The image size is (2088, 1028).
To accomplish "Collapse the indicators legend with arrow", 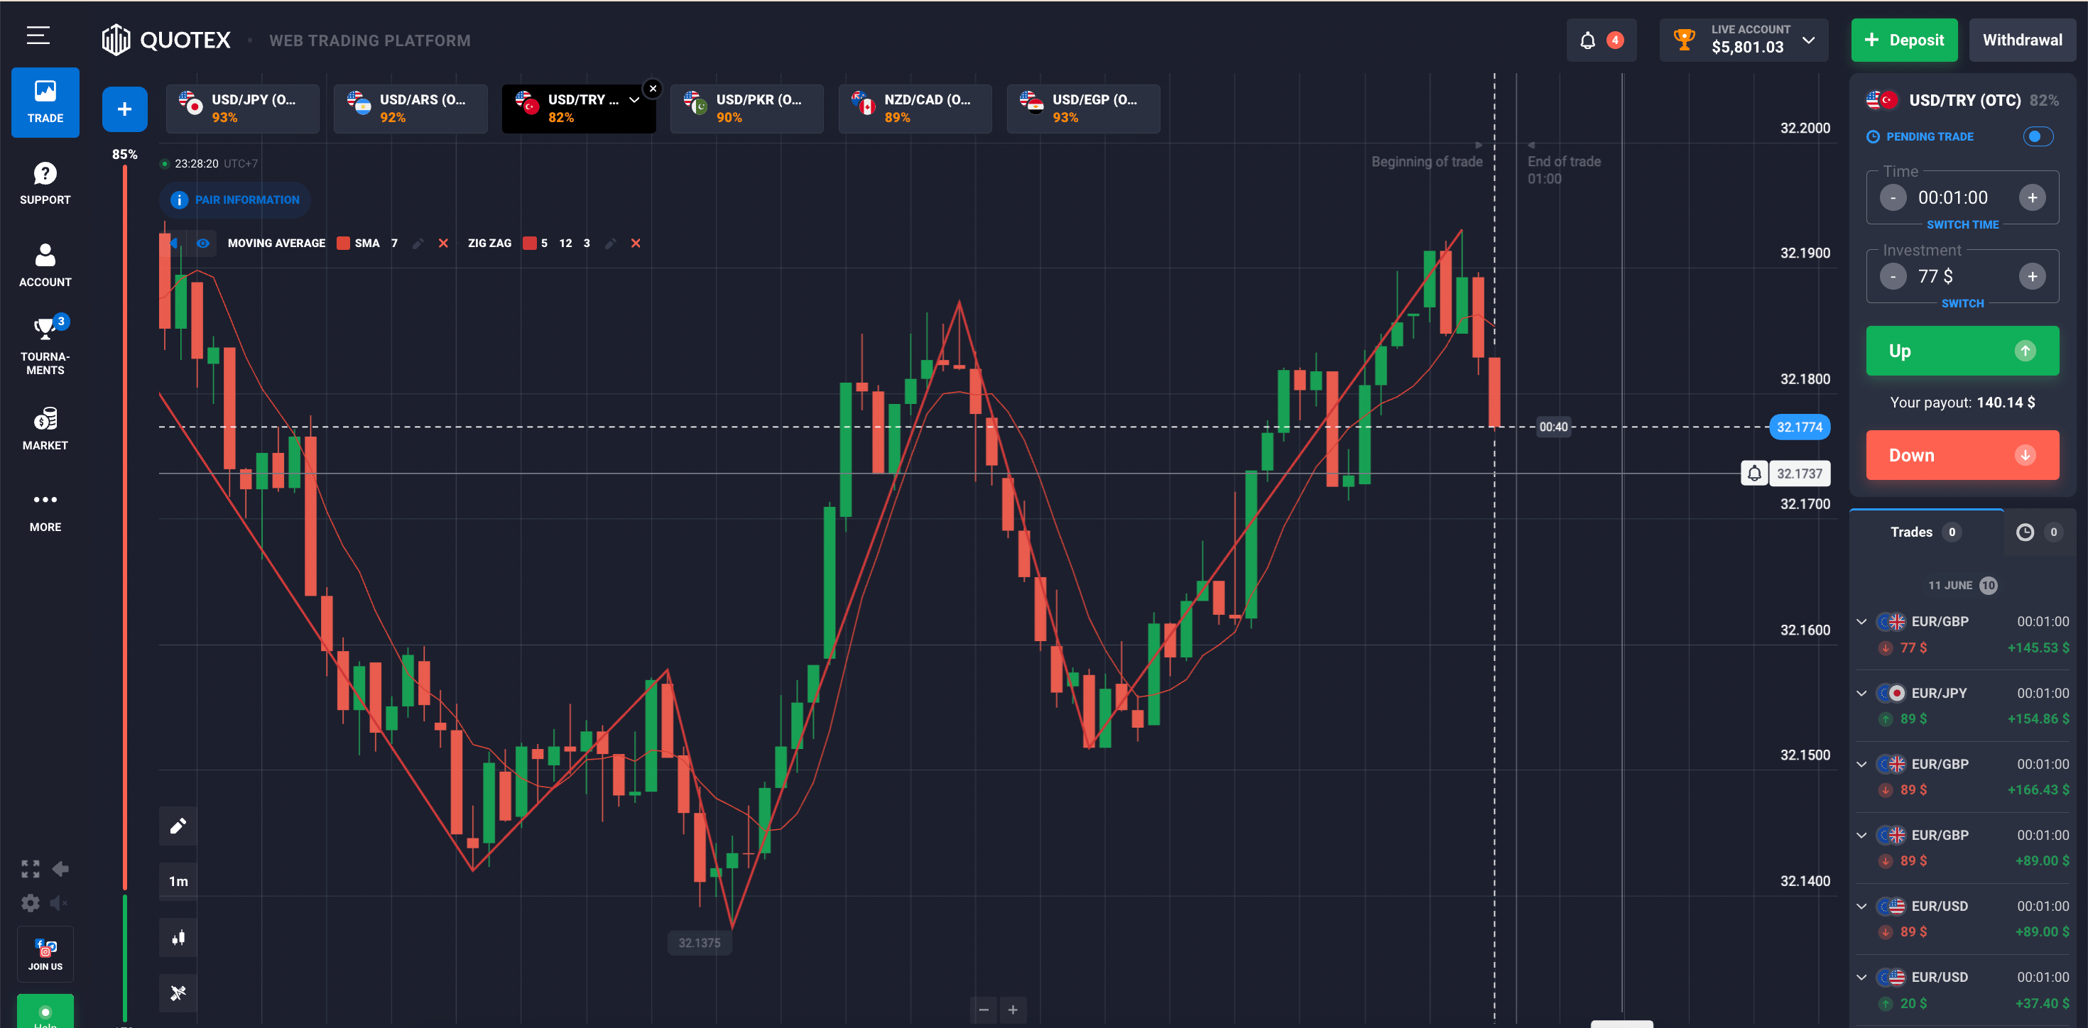I will click(173, 243).
